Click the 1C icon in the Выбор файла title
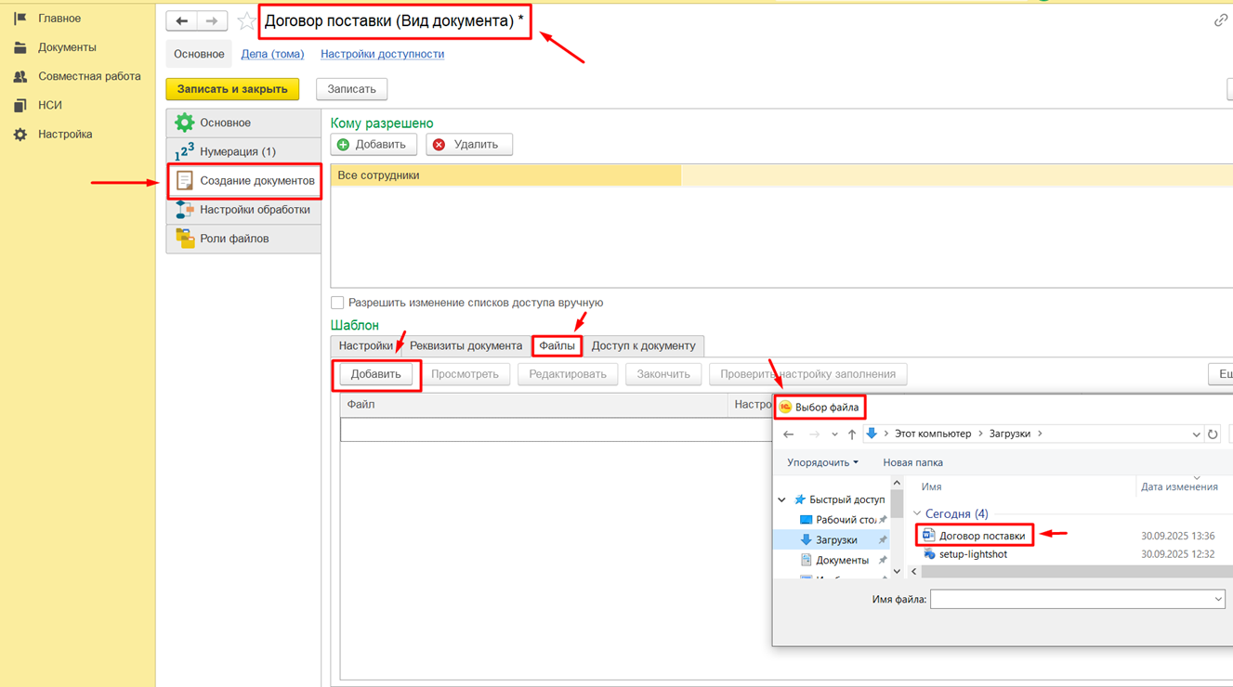 point(785,407)
